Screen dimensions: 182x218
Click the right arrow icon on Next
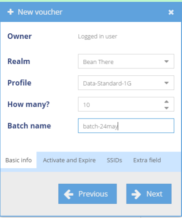click(x=136, y=194)
